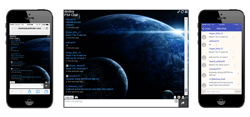Open the wrench tools icon in desktop chat
Viewport: 250px width, 117px height.
pos(179,12)
